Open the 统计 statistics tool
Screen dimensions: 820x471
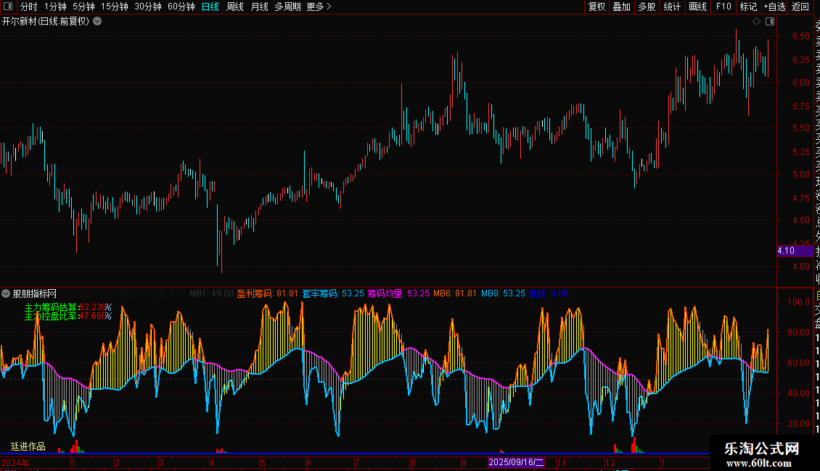click(x=672, y=7)
